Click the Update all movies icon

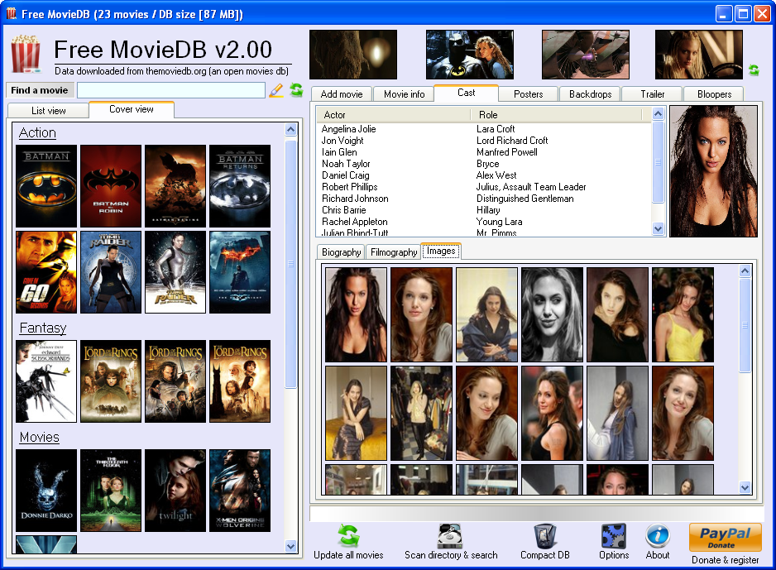coord(348,535)
